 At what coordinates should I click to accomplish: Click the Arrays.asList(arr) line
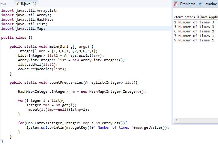61,56
